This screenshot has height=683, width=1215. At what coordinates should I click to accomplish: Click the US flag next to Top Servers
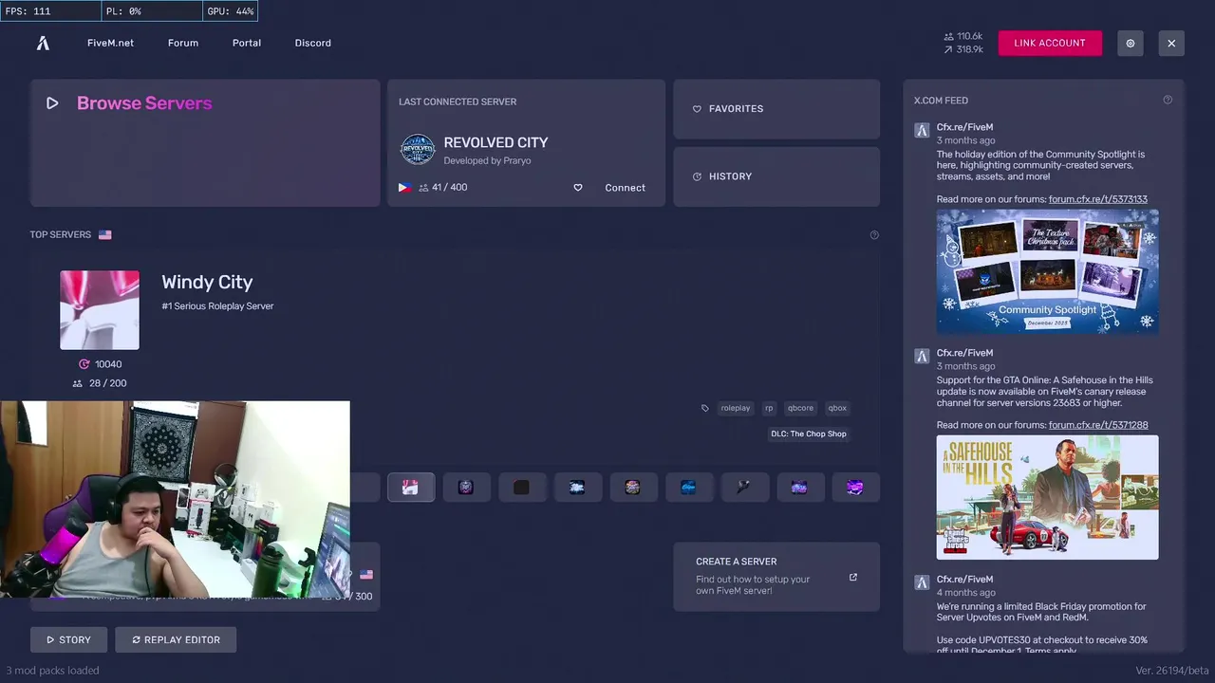coord(104,234)
